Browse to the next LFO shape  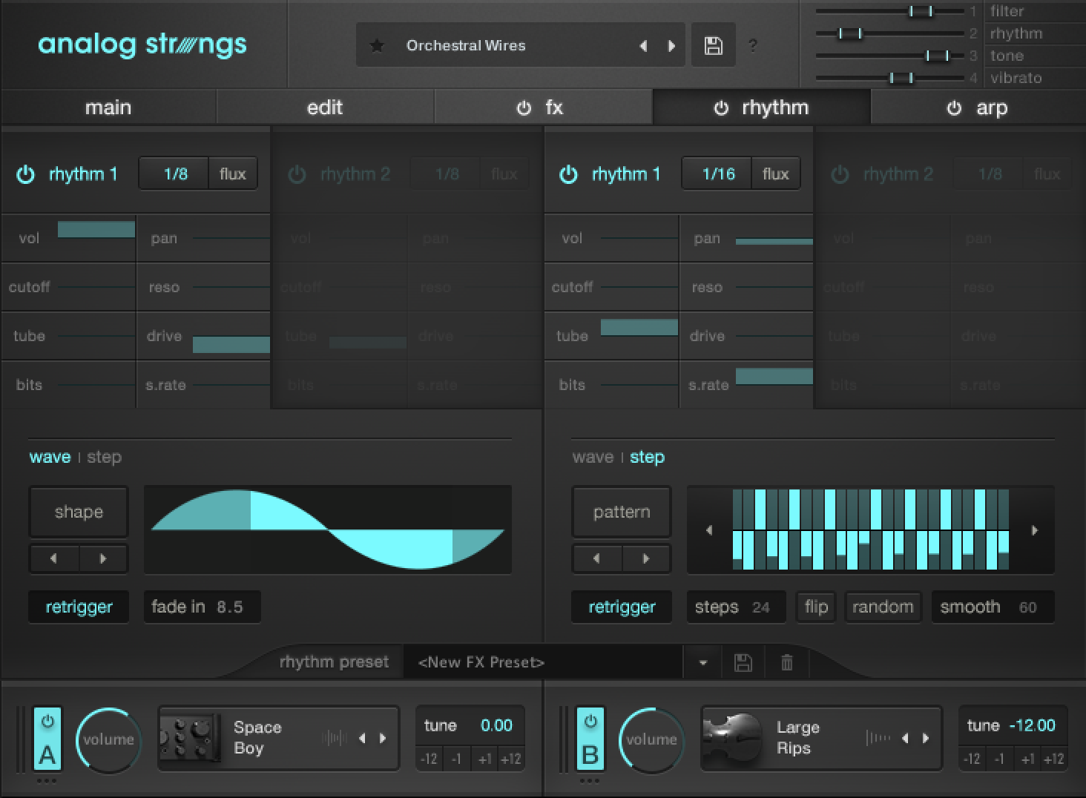pos(104,558)
